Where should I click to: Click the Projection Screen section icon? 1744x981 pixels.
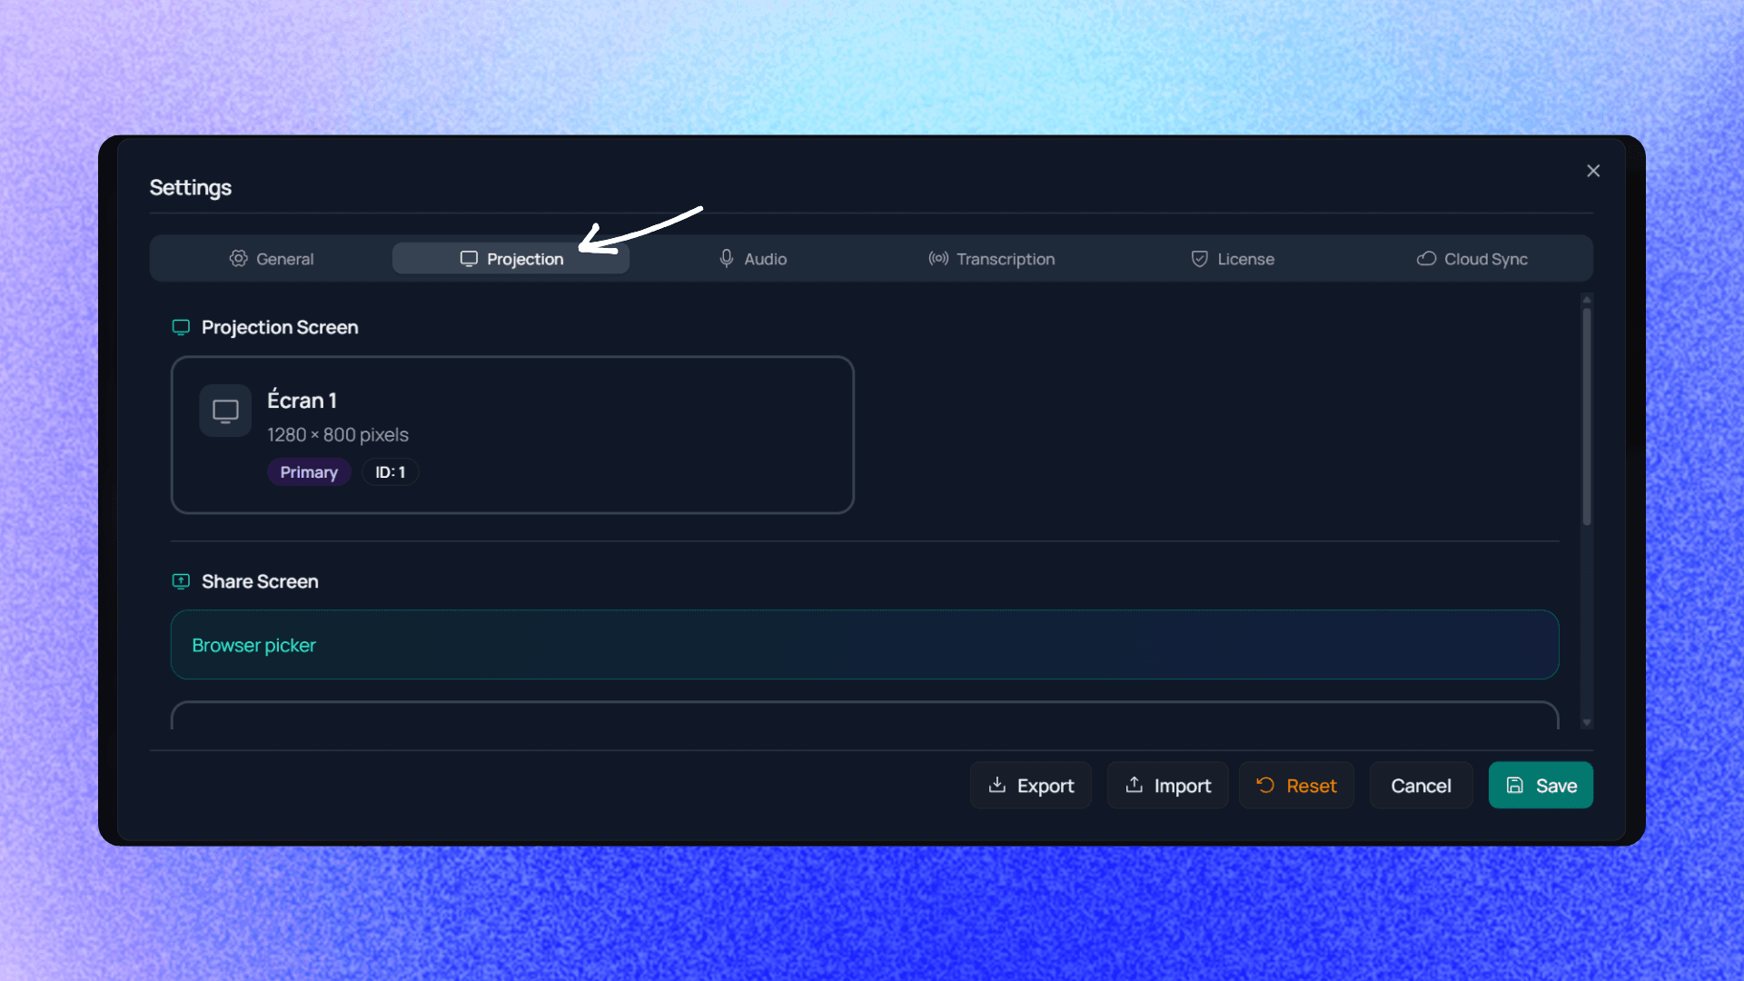point(181,327)
